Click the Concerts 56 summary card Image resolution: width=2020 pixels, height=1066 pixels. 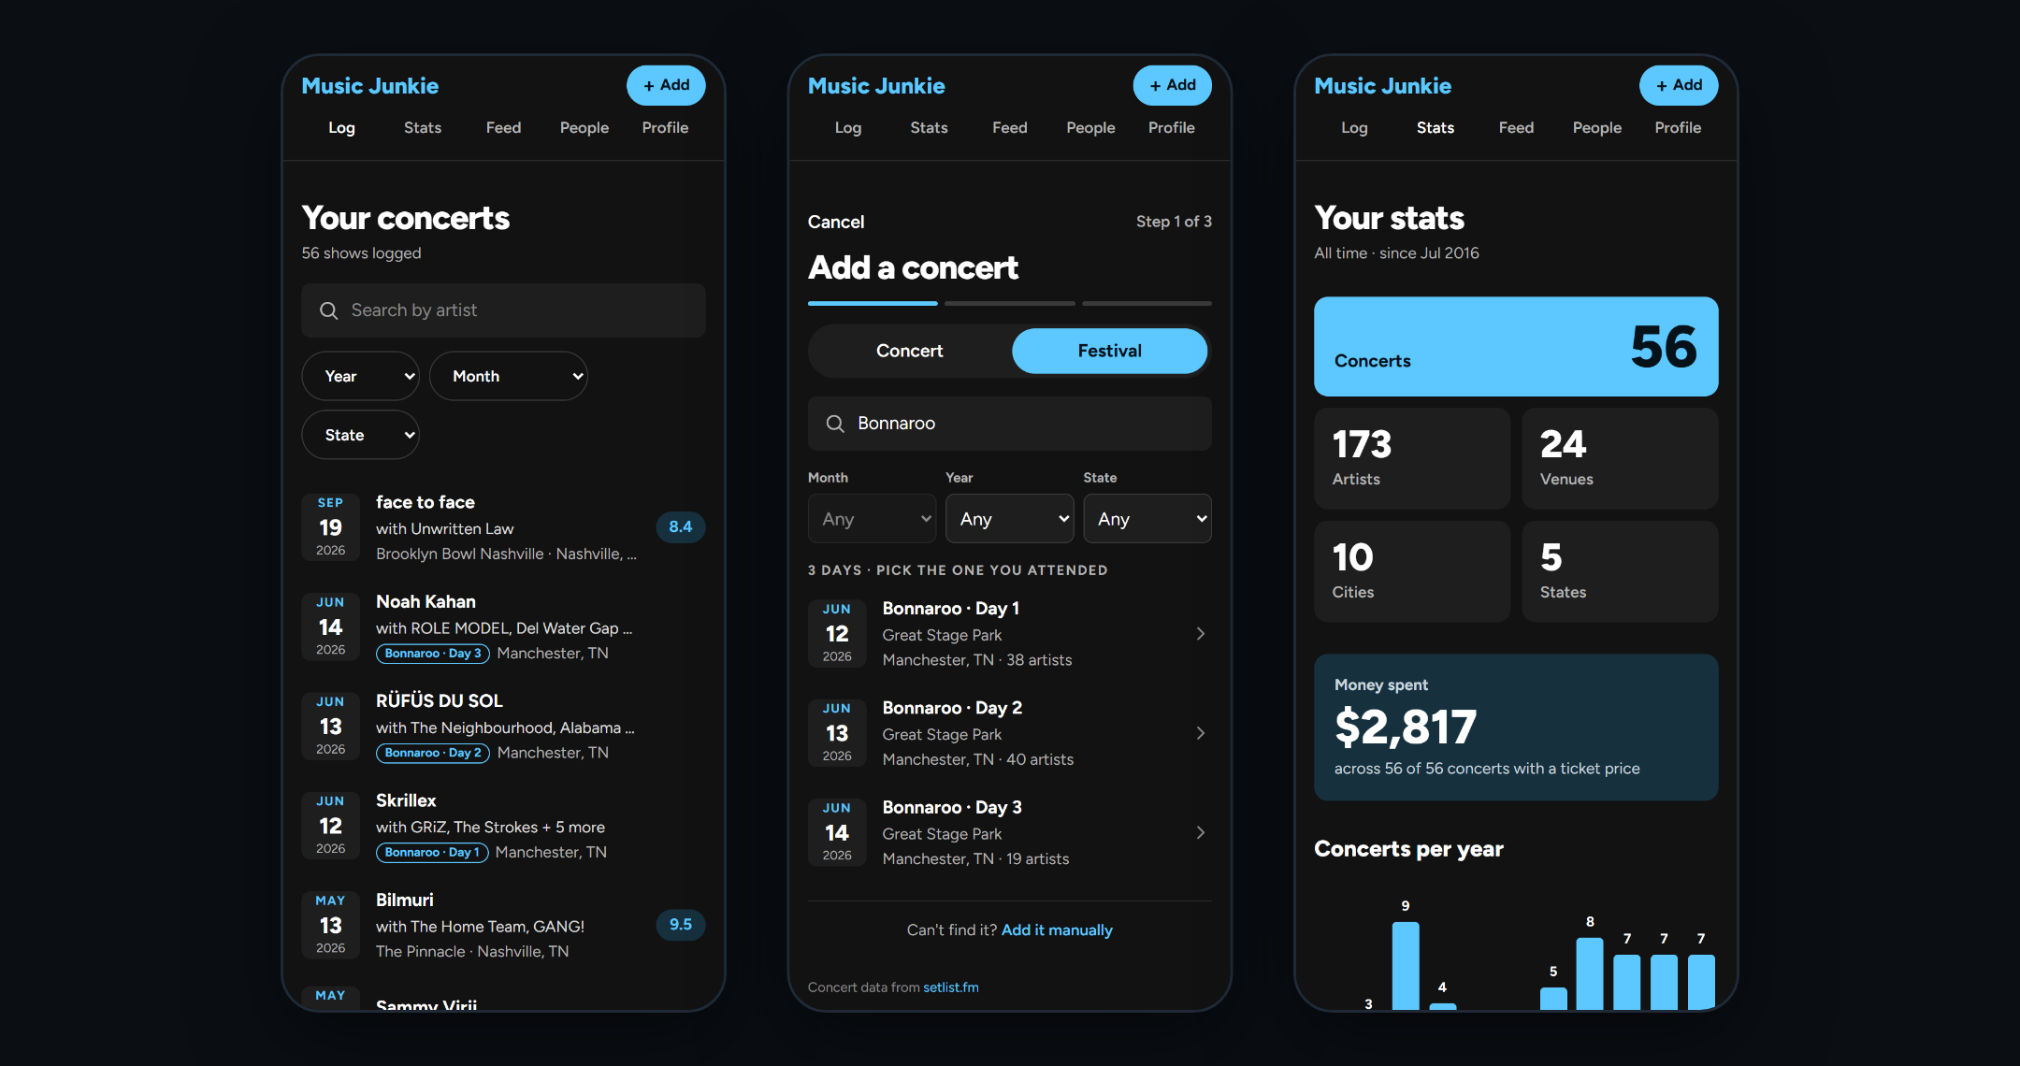[1516, 347]
